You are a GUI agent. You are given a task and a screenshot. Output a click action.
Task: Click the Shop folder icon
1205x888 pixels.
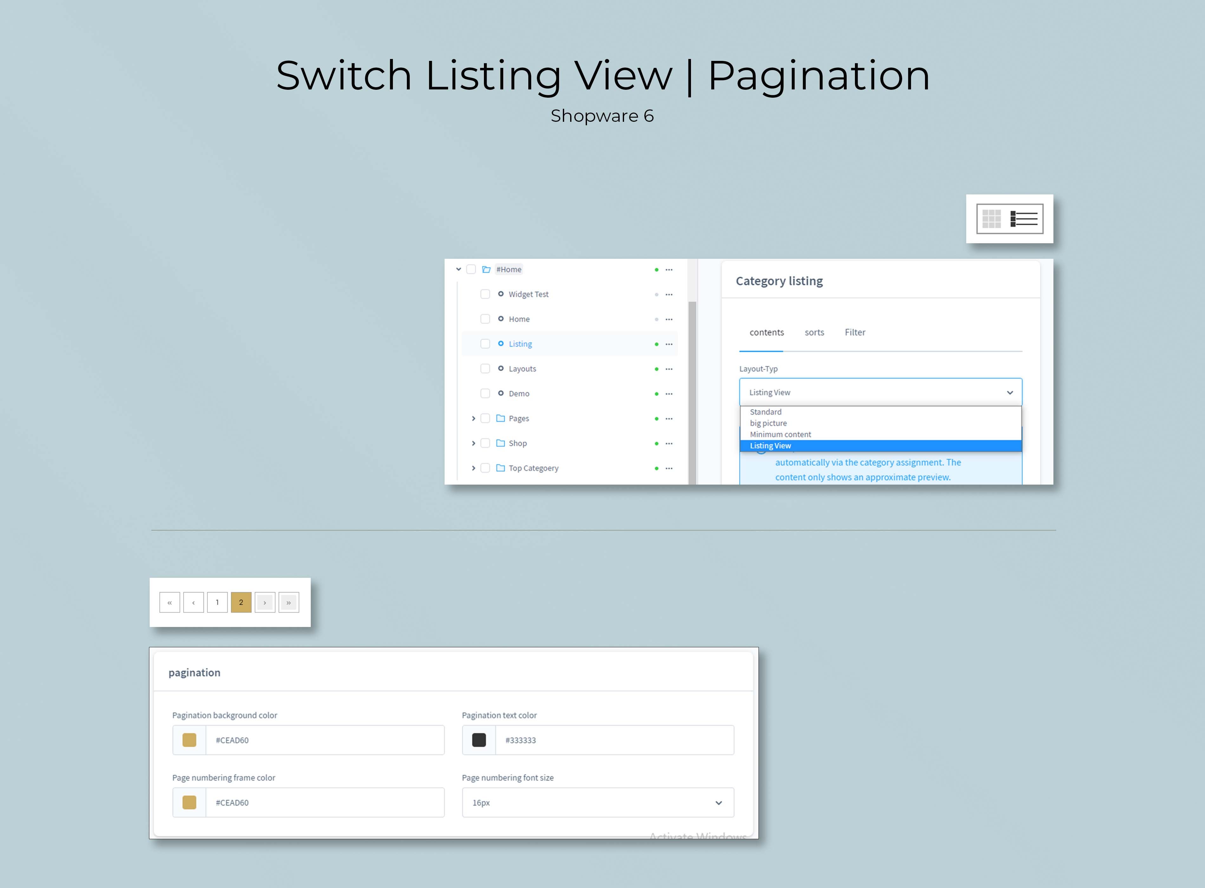click(x=500, y=443)
